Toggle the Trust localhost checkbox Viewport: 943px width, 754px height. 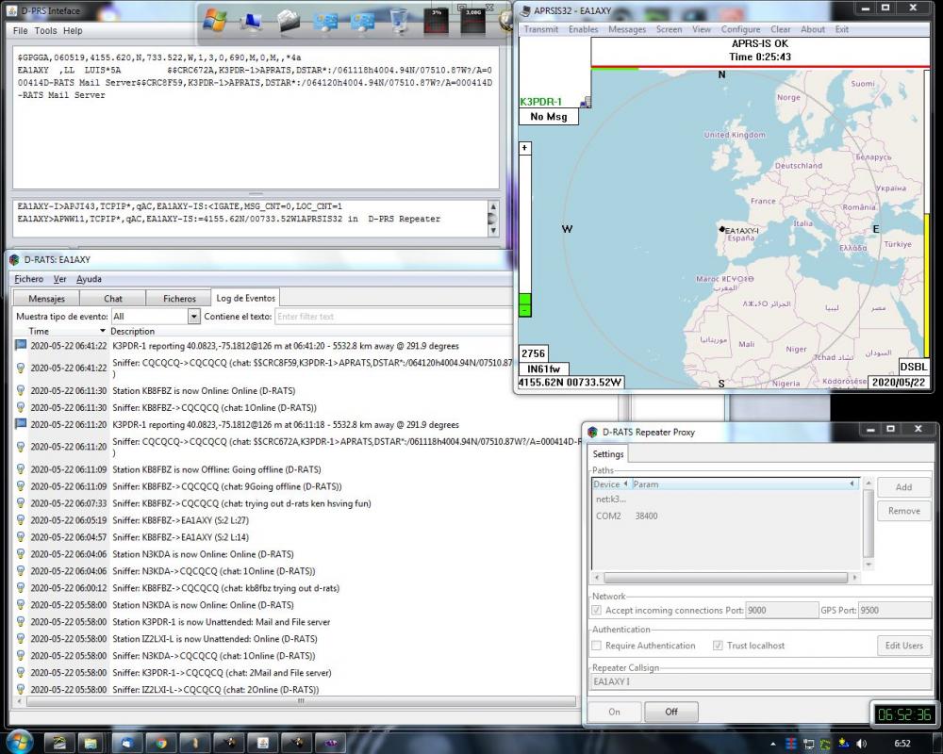pos(718,646)
